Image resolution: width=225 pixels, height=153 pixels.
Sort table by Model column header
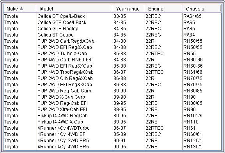[x=74, y=9]
